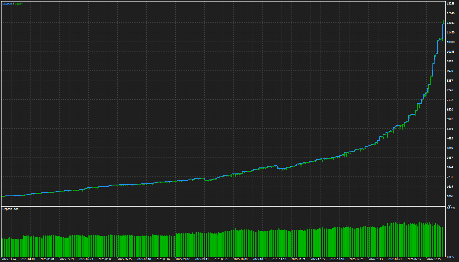The image size is (459, 262).
Task: Click the 2025.06.05 date label
Action: click(105, 259)
